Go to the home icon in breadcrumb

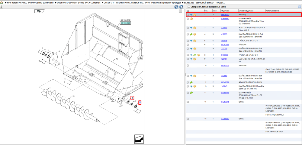point(2,3)
